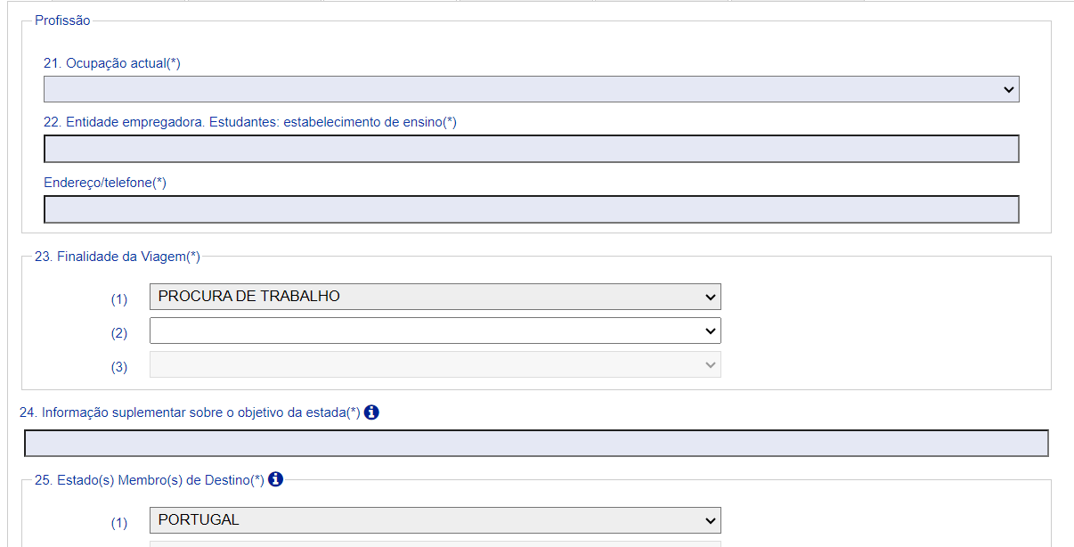Click the (1) label beside PORTUGAL

point(119,523)
